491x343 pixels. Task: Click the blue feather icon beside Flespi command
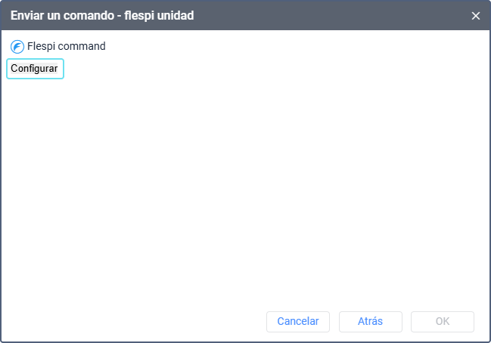pyautogui.click(x=17, y=47)
